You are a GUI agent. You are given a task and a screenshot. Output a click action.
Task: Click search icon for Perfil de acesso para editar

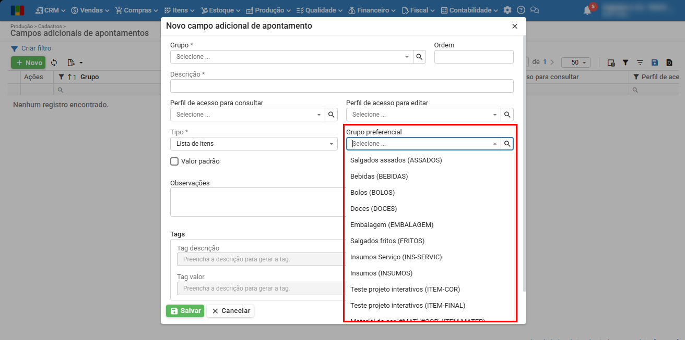[x=507, y=115]
